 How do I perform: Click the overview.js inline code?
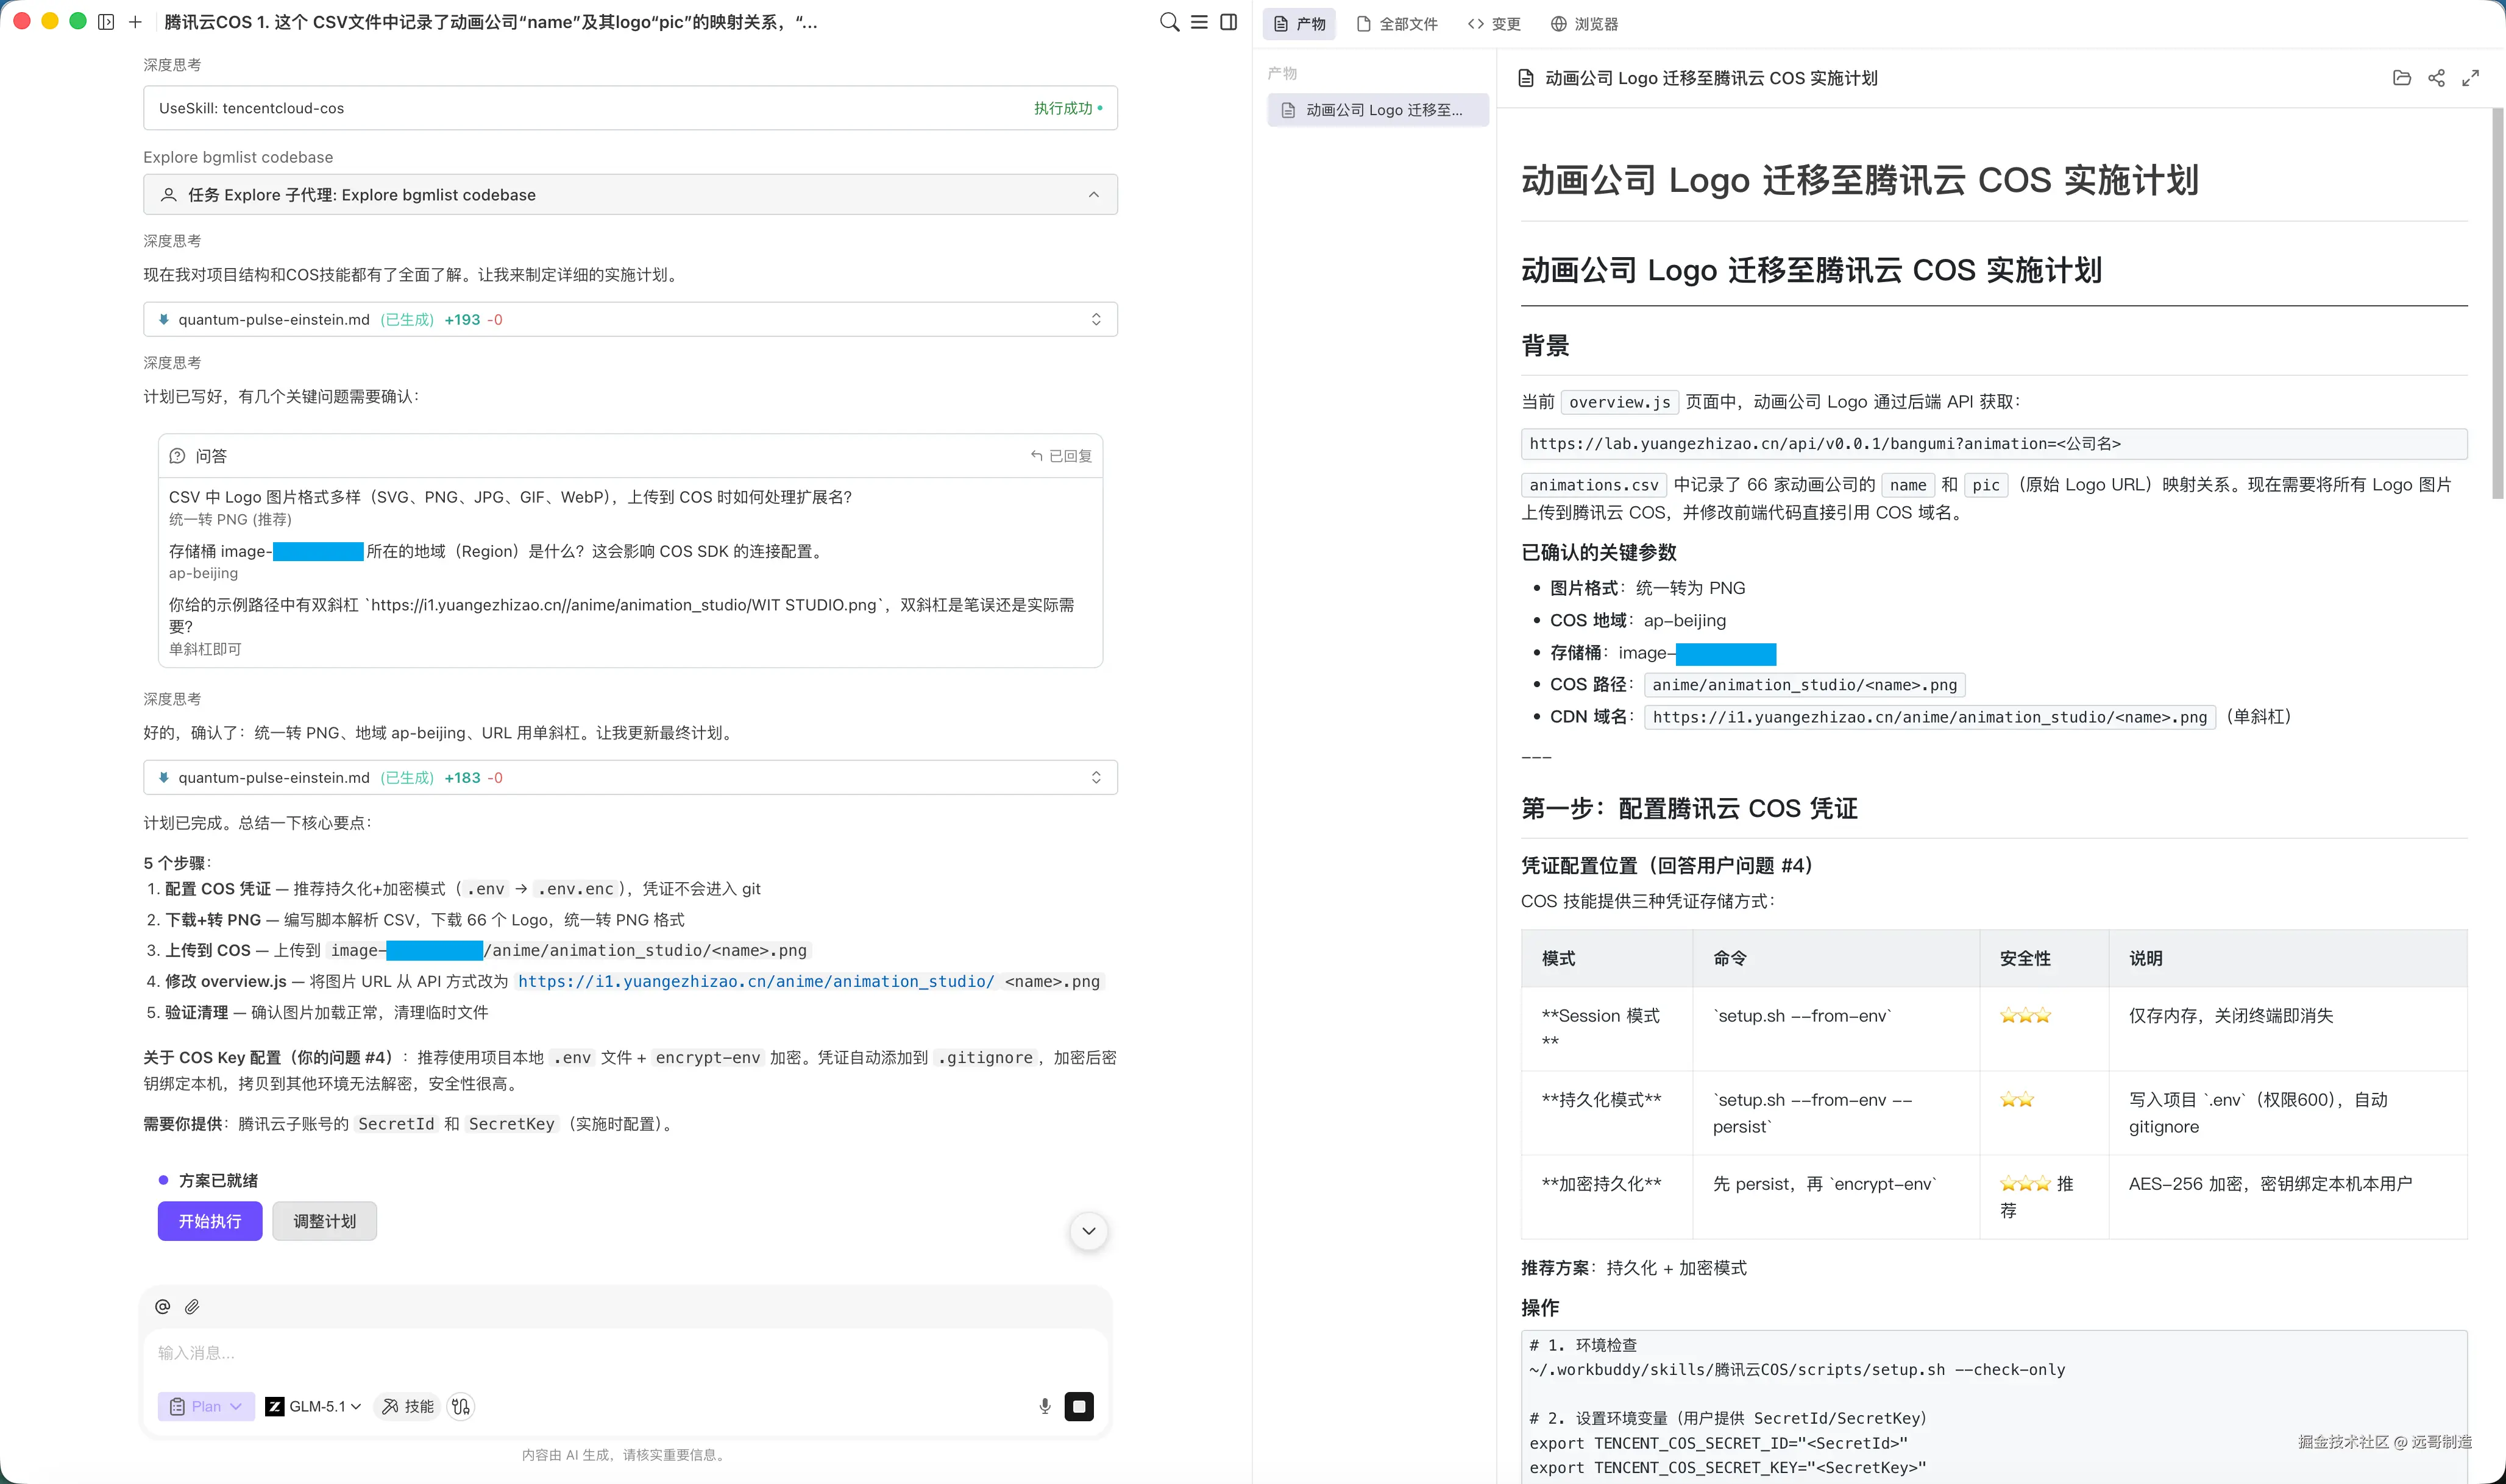[1620, 402]
